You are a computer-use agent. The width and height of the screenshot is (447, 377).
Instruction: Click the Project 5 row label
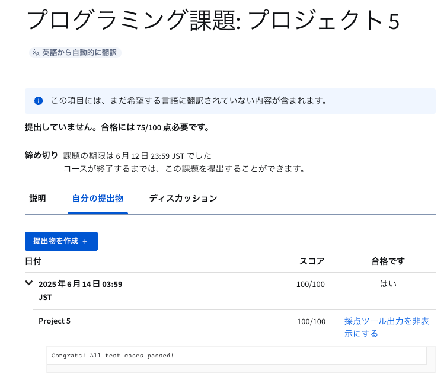pos(55,321)
